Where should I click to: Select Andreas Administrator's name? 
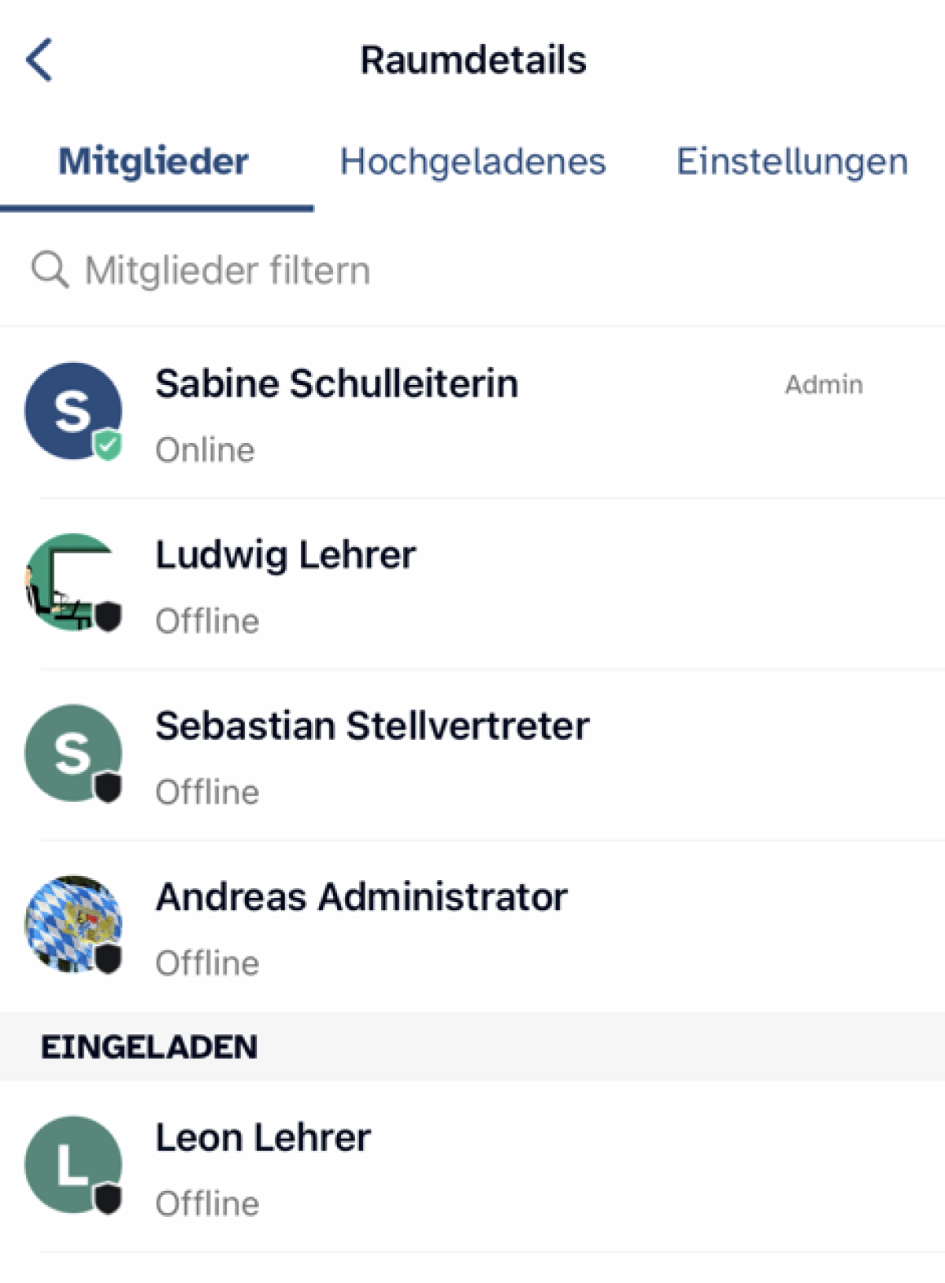pos(361,897)
